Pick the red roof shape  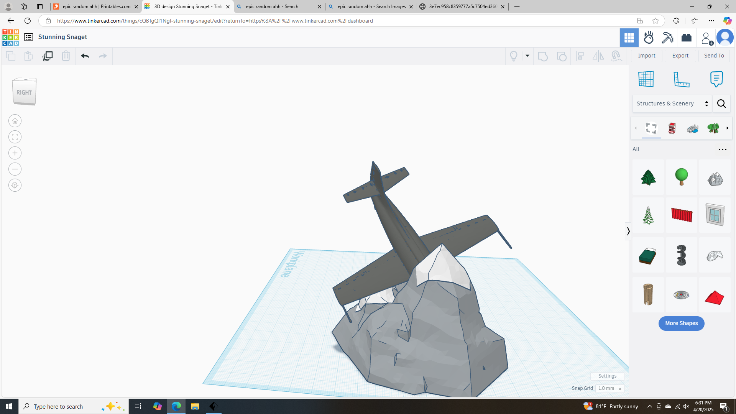coord(715,294)
